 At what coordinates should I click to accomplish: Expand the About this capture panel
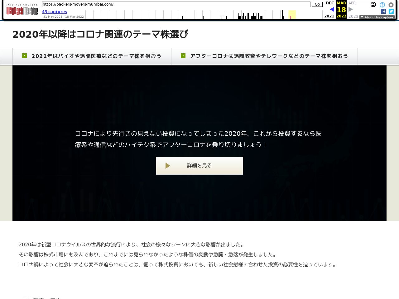pyautogui.click(x=377, y=17)
